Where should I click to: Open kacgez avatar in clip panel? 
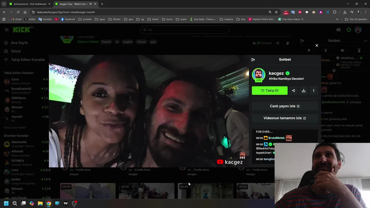click(x=258, y=75)
